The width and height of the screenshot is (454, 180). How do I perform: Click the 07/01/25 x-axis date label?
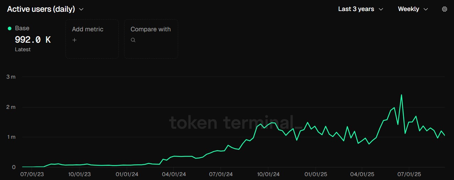tap(409, 174)
